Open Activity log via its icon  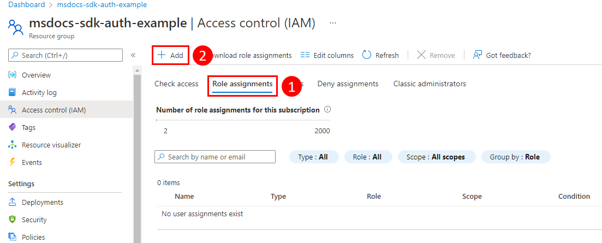pyautogui.click(x=13, y=92)
